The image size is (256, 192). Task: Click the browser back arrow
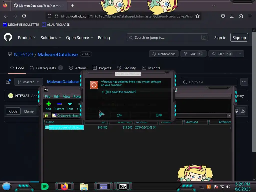point(6,16)
